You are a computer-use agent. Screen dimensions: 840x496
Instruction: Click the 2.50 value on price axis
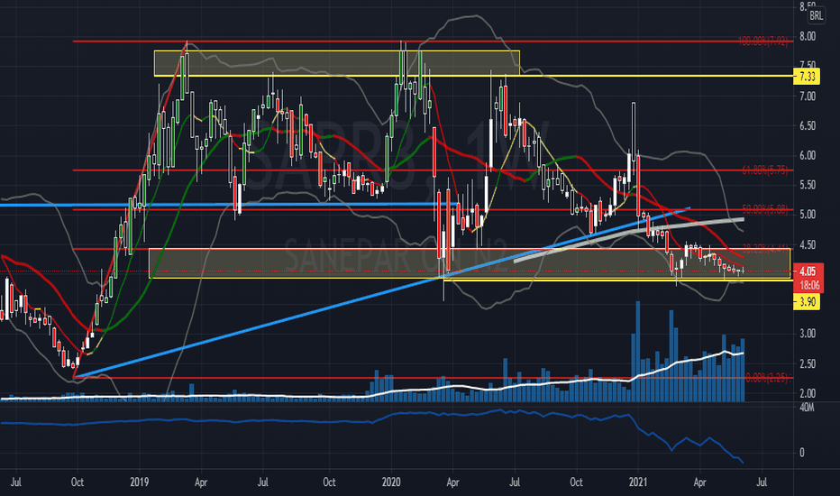pyautogui.click(x=808, y=363)
